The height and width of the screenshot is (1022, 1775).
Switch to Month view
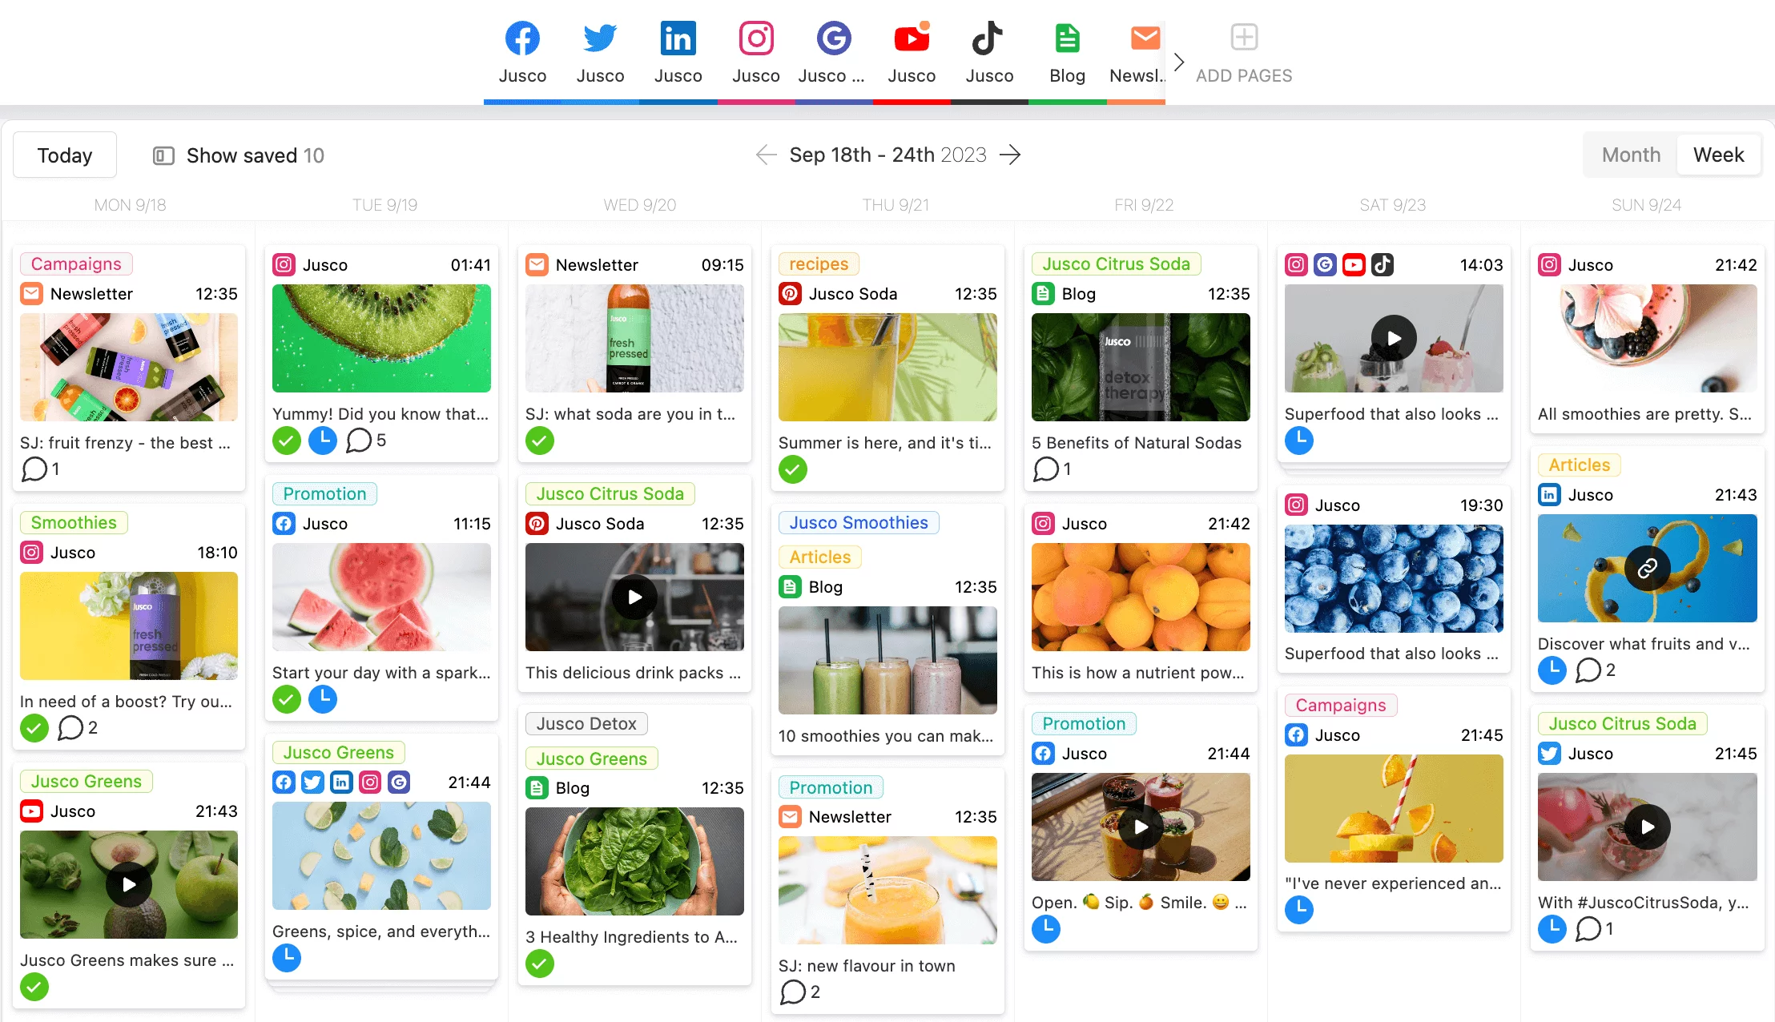click(x=1632, y=154)
